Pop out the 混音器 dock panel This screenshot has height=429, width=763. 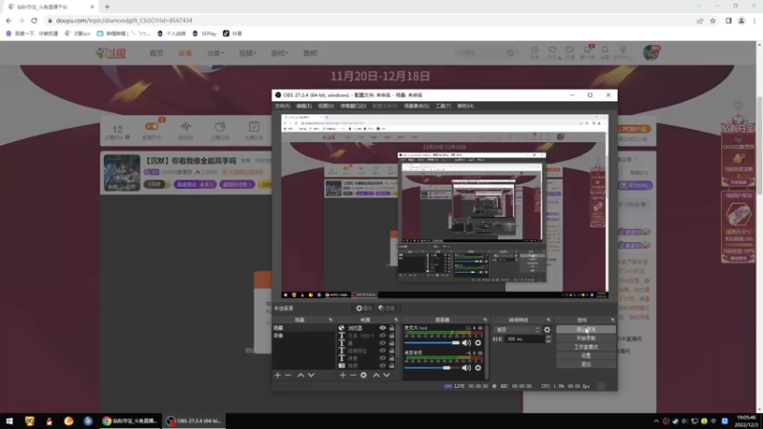coord(485,320)
